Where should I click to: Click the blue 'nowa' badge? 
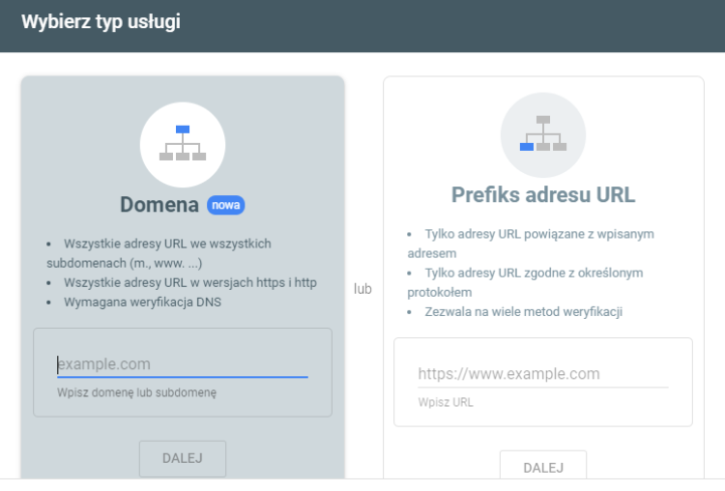pos(225,205)
